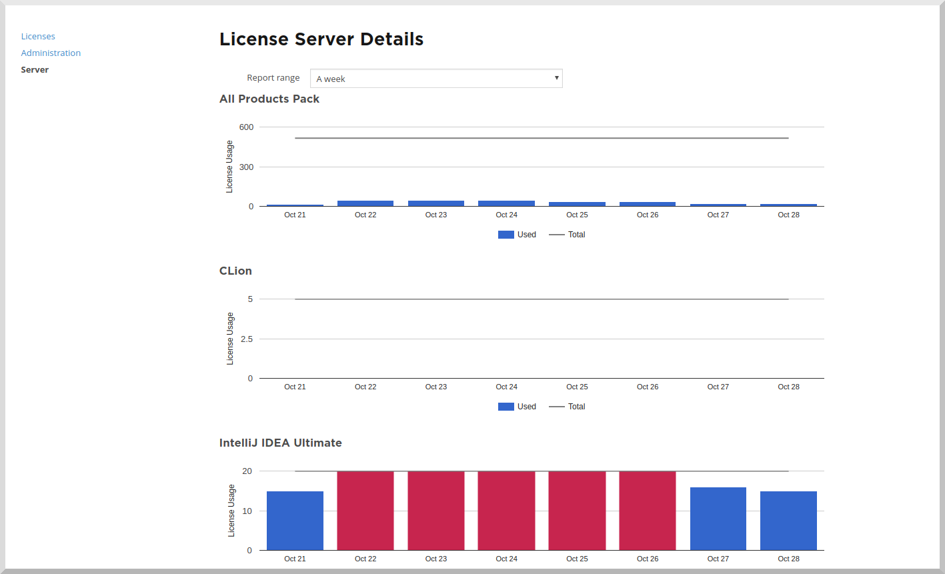Click the 10 axis value in IntelliJ IDEA chart
The image size is (945, 574).
247,511
